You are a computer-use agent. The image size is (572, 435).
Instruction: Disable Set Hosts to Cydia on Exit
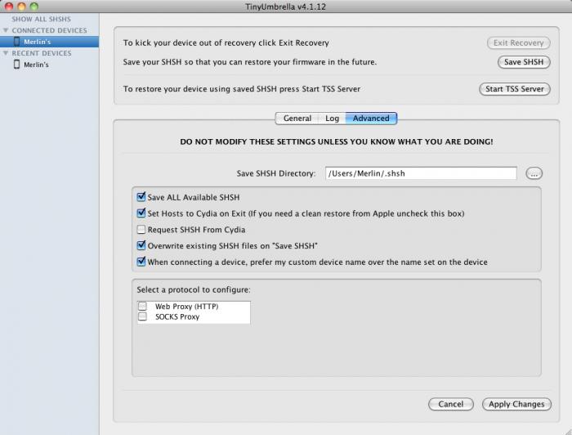click(x=141, y=213)
